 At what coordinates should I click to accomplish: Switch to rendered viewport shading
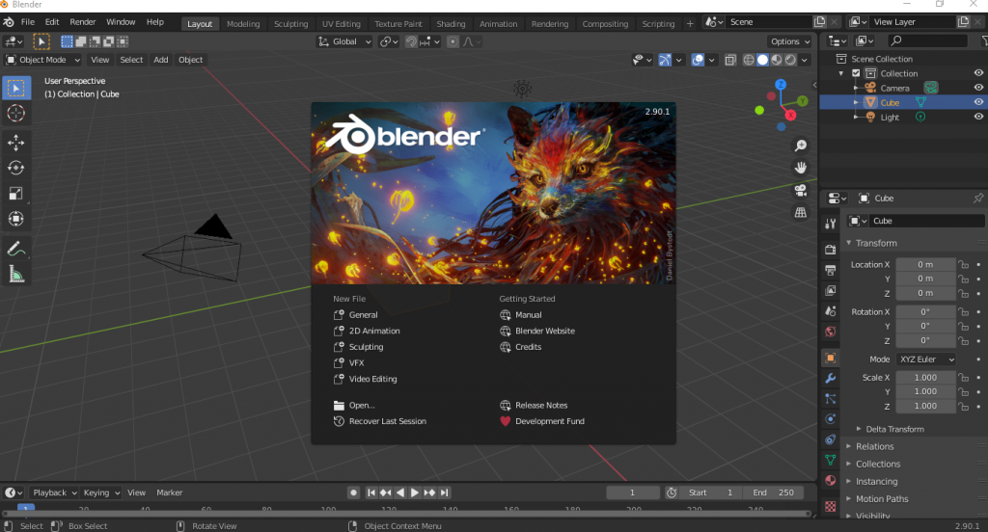(x=790, y=60)
